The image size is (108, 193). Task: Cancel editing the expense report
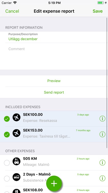click(12, 11)
